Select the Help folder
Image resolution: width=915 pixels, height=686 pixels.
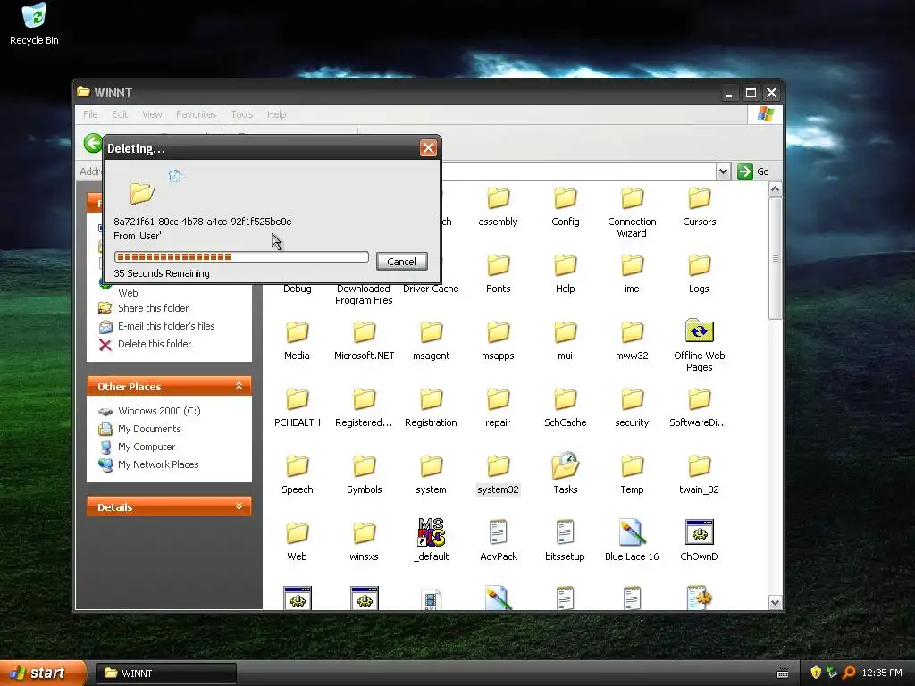click(565, 274)
